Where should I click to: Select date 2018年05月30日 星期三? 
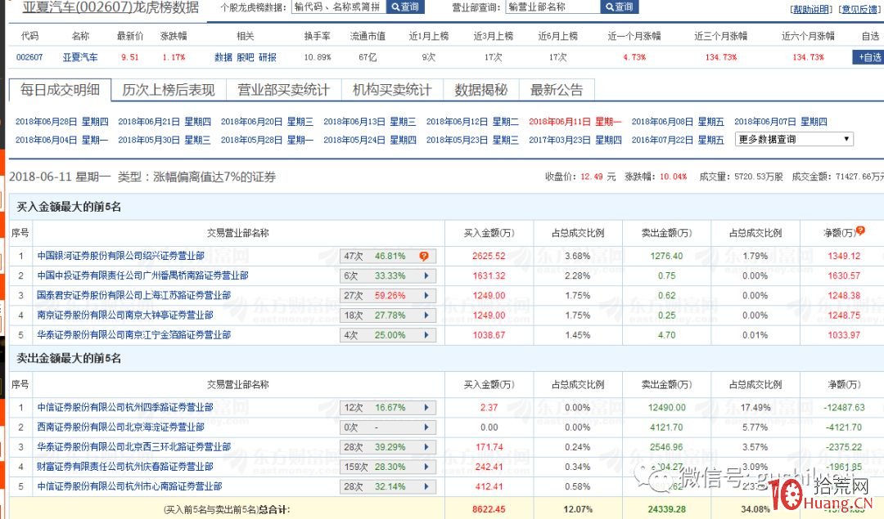[x=165, y=140]
